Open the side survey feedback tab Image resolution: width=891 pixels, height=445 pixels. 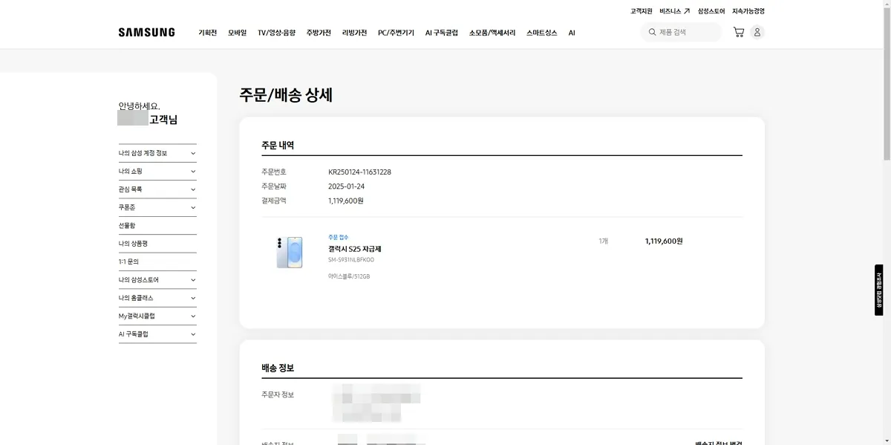click(x=879, y=290)
